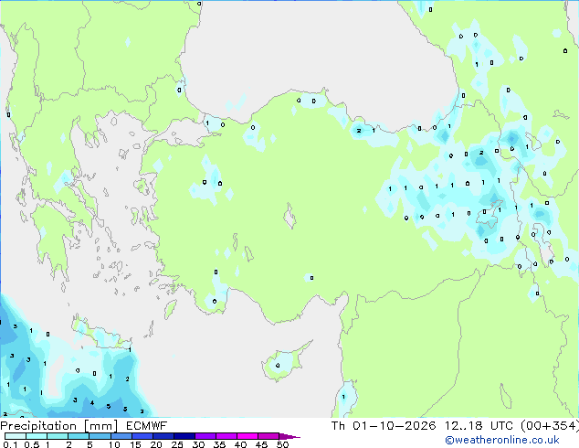
Task: Pick the 10–15 mm legend swatch
Action: coord(121,436)
